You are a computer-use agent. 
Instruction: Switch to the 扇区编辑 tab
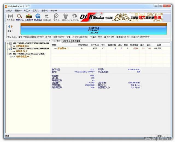pyautogui.click(x=76, y=41)
